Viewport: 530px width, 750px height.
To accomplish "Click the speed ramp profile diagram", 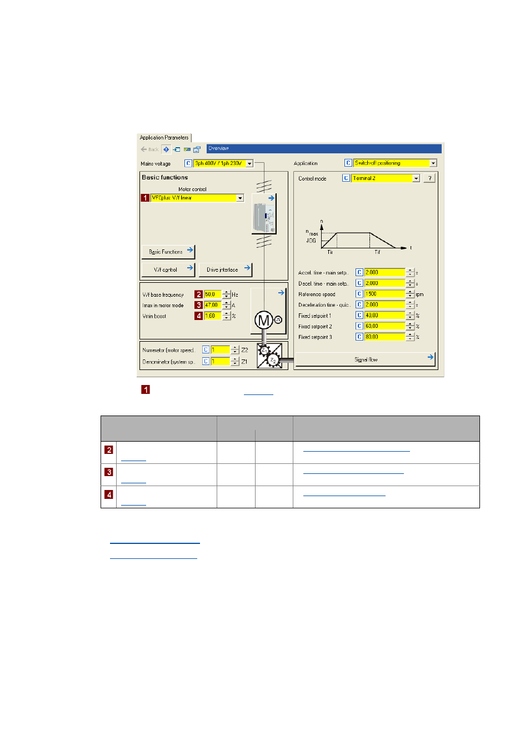I will pos(359,237).
